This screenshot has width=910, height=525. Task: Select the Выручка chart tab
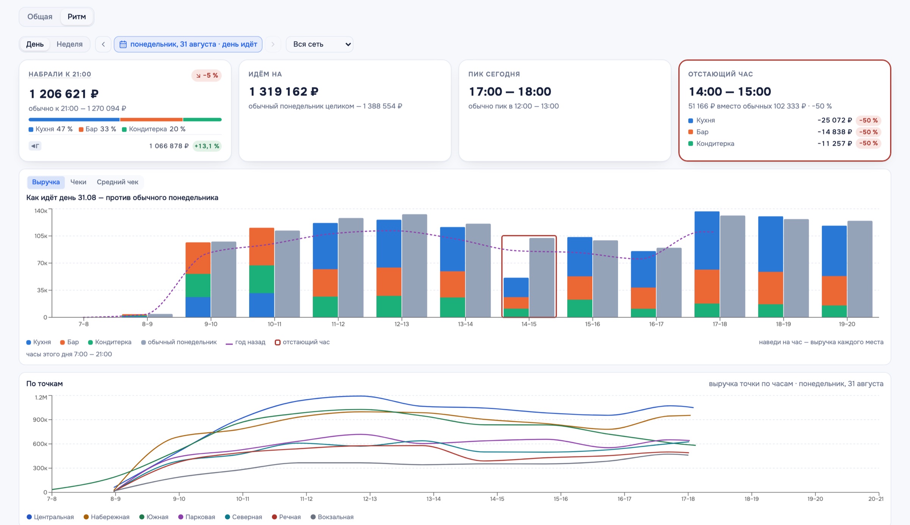(46, 182)
